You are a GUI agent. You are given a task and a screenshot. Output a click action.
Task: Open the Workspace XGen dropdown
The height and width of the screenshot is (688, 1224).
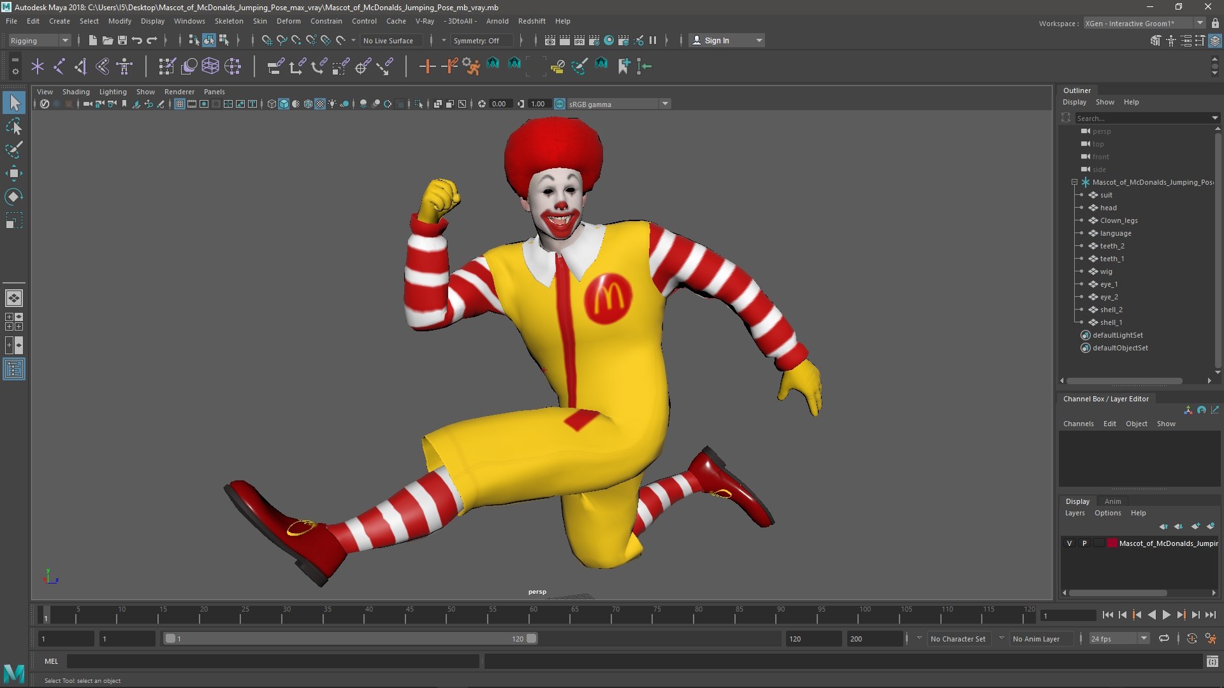[x=1144, y=24]
